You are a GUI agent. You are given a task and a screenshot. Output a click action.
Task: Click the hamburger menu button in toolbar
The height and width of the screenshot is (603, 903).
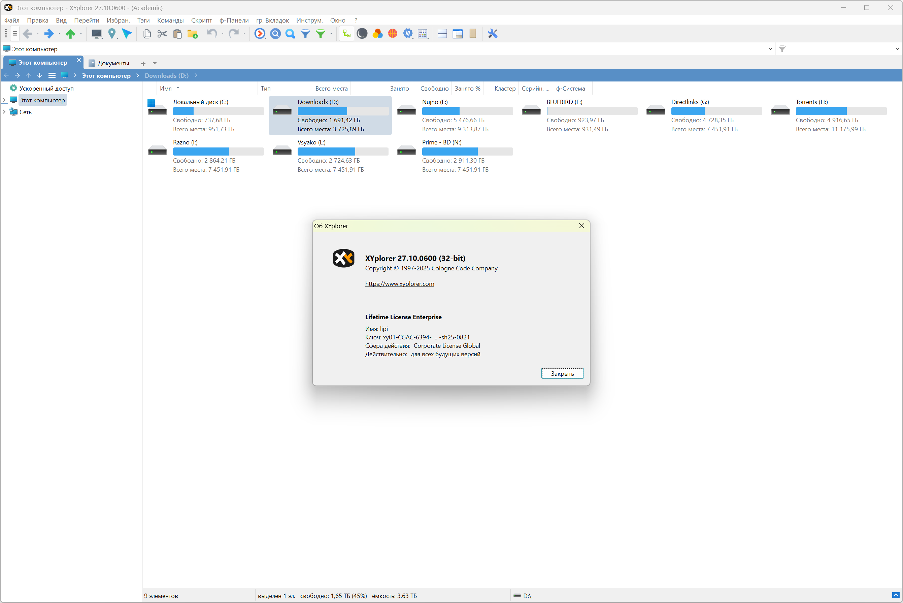14,34
